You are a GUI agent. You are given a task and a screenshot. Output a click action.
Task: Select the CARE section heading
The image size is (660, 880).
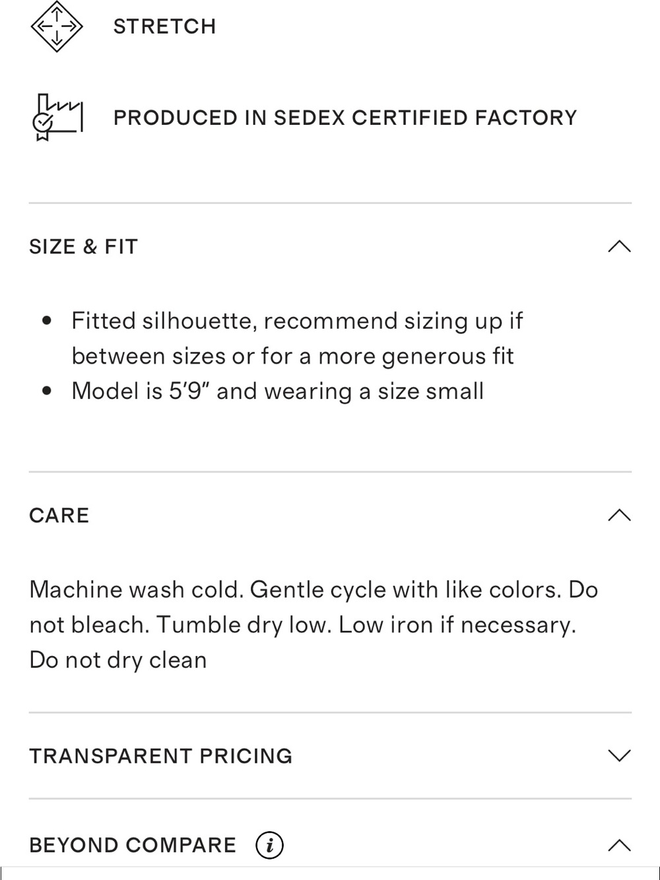pyautogui.click(x=59, y=515)
